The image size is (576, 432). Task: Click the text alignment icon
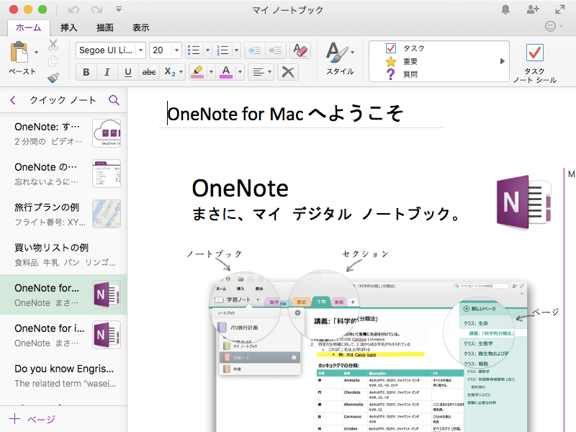(258, 72)
